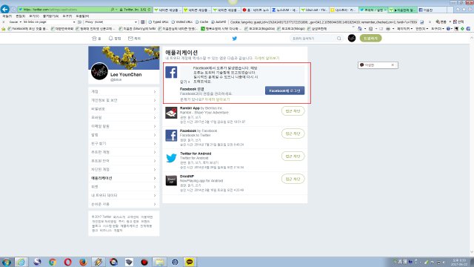Click the Facebook login button
The width and height of the screenshot is (474, 267).
point(284,90)
